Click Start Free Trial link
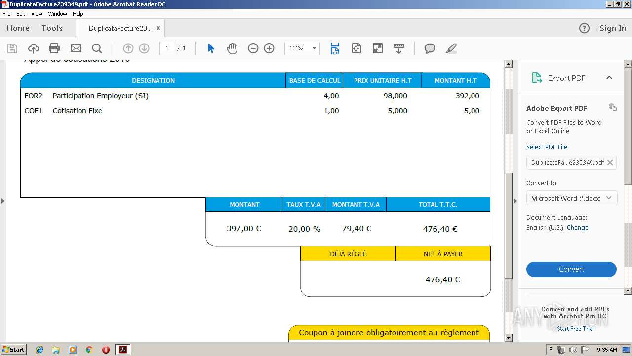The image size is (632, 356). [x=576, y=329]
